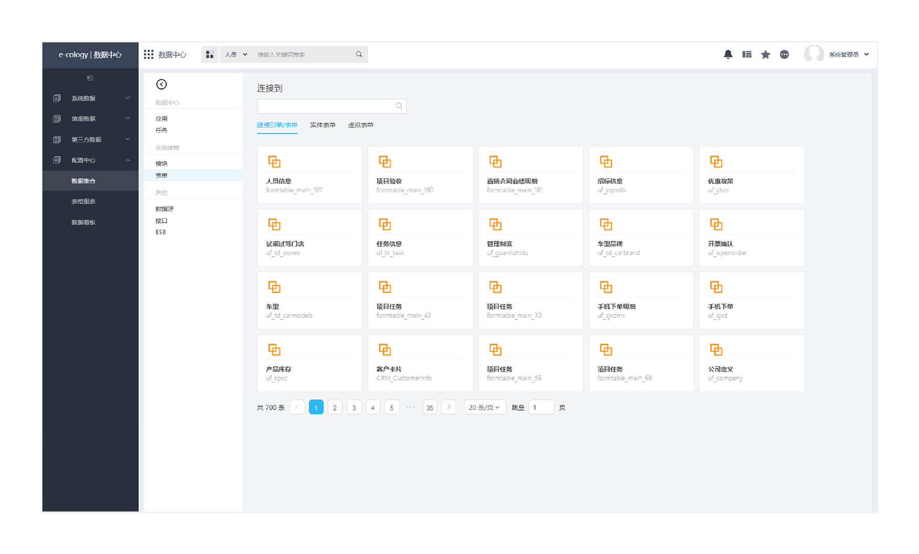
Task: Collapse sidebar using the hamburger icon
Action: click(x=90, y=78)
